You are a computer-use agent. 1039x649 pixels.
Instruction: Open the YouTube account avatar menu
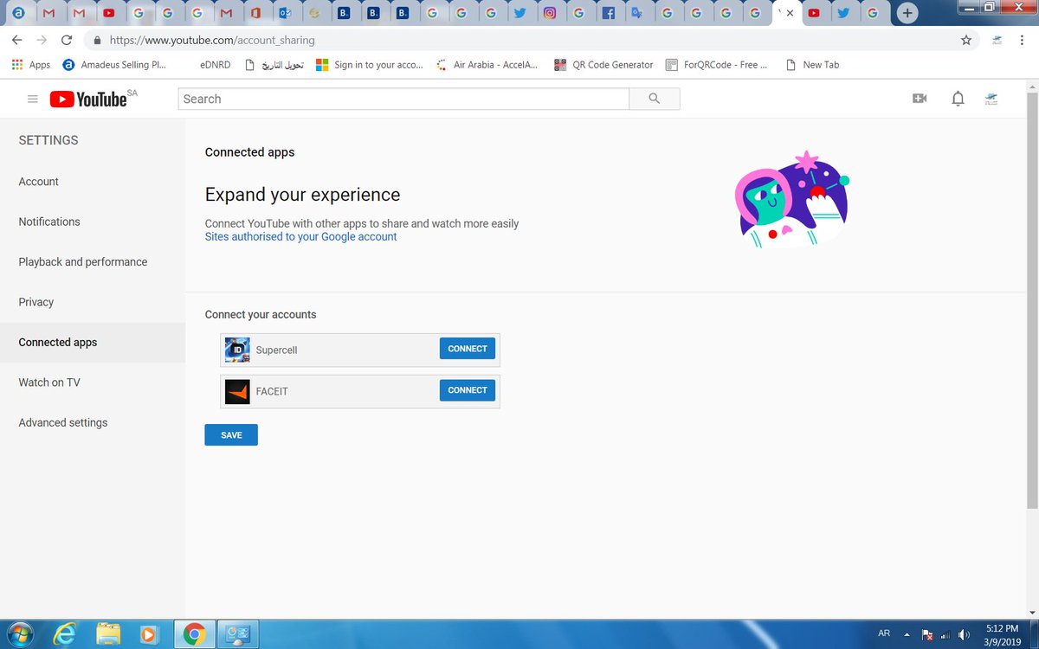(991, 99)
